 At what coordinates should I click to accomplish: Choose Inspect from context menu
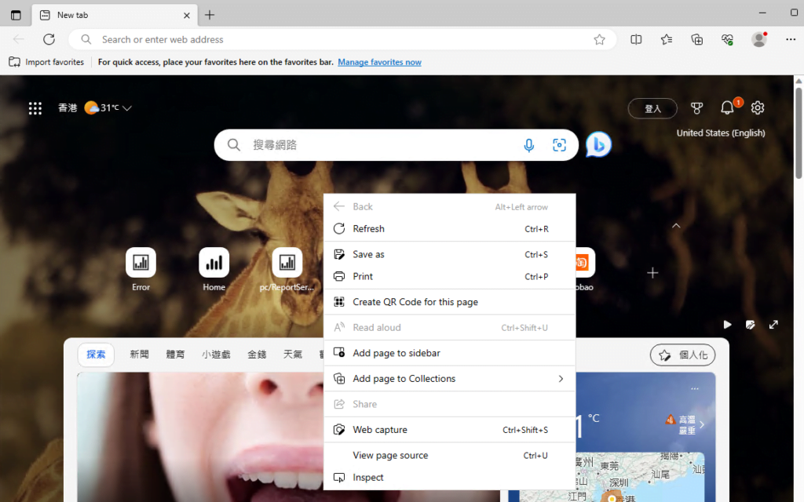[450, 478]
